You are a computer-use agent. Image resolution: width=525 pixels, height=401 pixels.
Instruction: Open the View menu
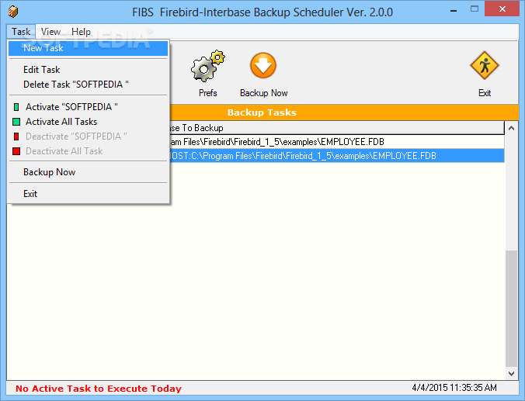(50, 32)
